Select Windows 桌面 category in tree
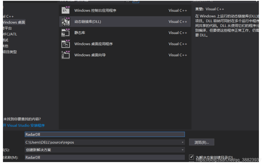The image size is (264, 165). (14, 22)
